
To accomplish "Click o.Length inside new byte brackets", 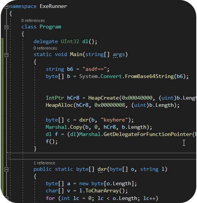I will coord(119,184).
